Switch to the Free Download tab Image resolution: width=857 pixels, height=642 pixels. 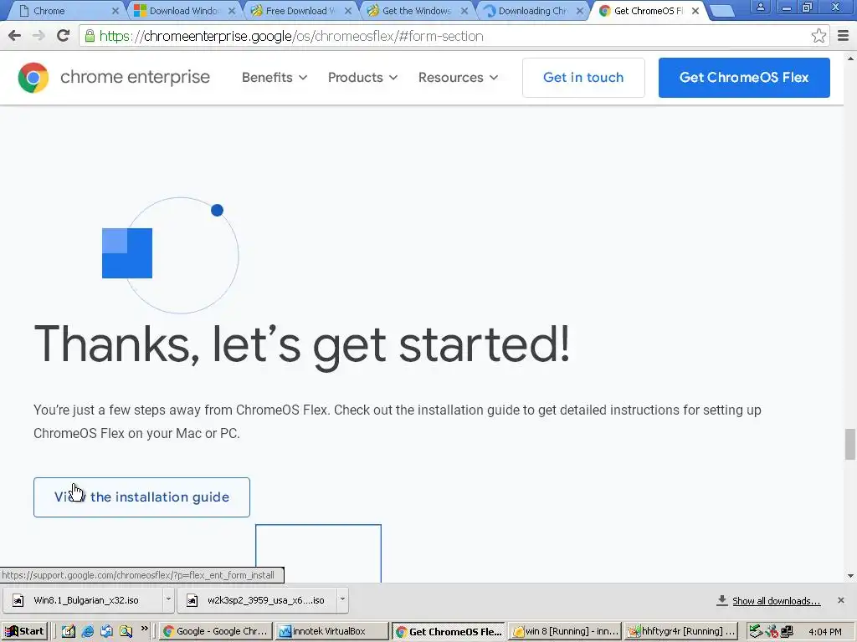[x=300, y=11]
